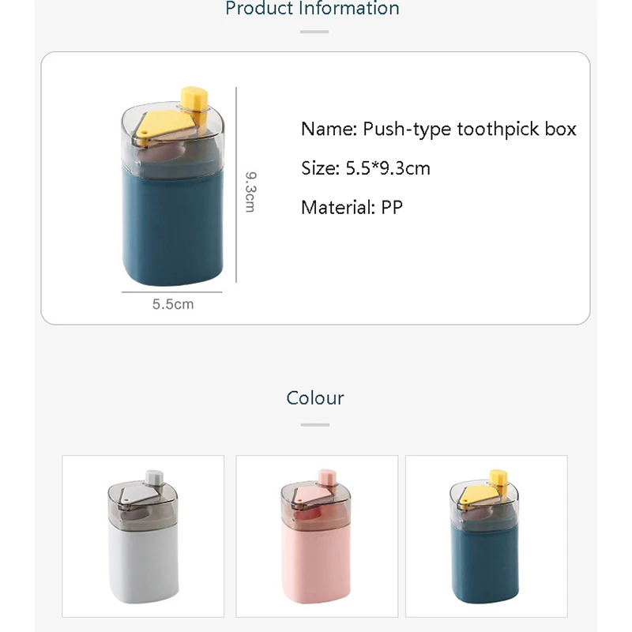The width and height of the screenshot is (632, 632).
Task: Click the "Colour" section heading
Action: [315, 397]
